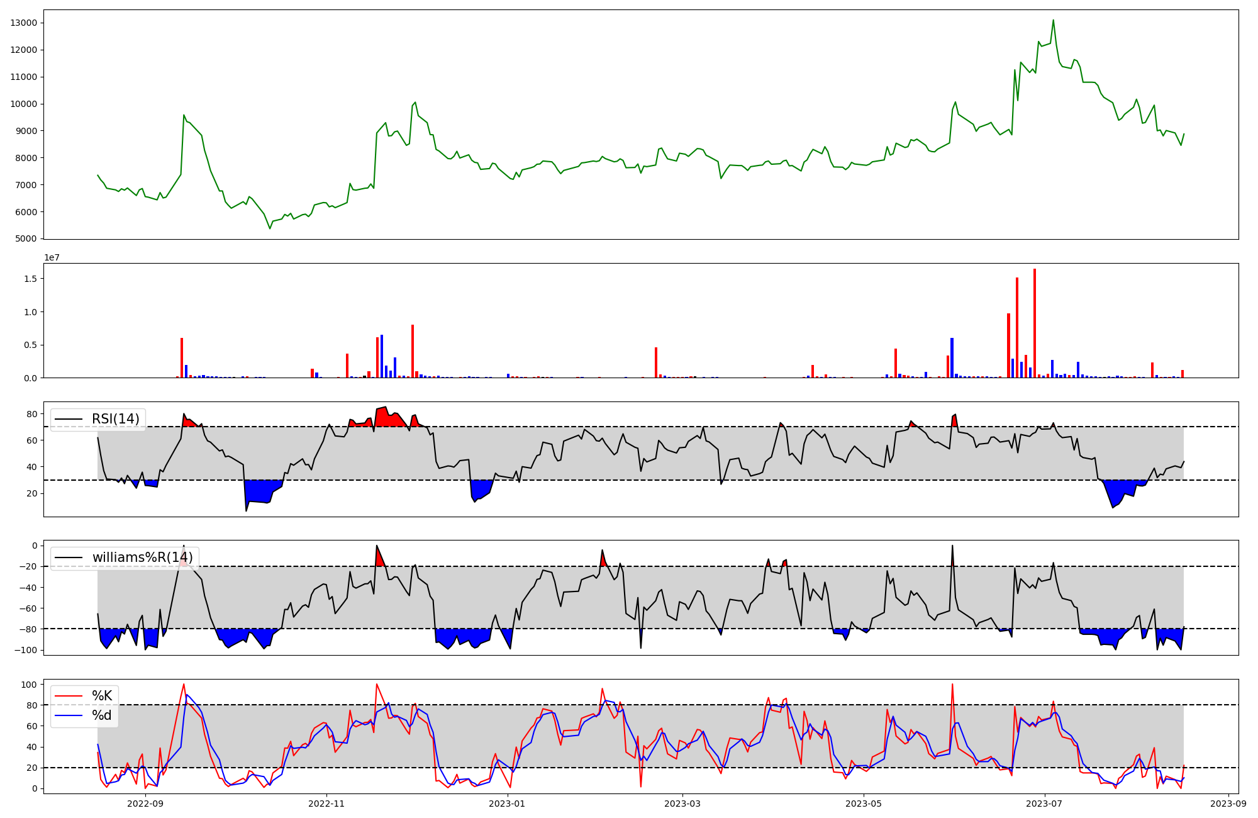Image resolution: width=1258 pixels, height=818 pixels.
Task: Click the %K legend entry text
Action: point(102,696)
